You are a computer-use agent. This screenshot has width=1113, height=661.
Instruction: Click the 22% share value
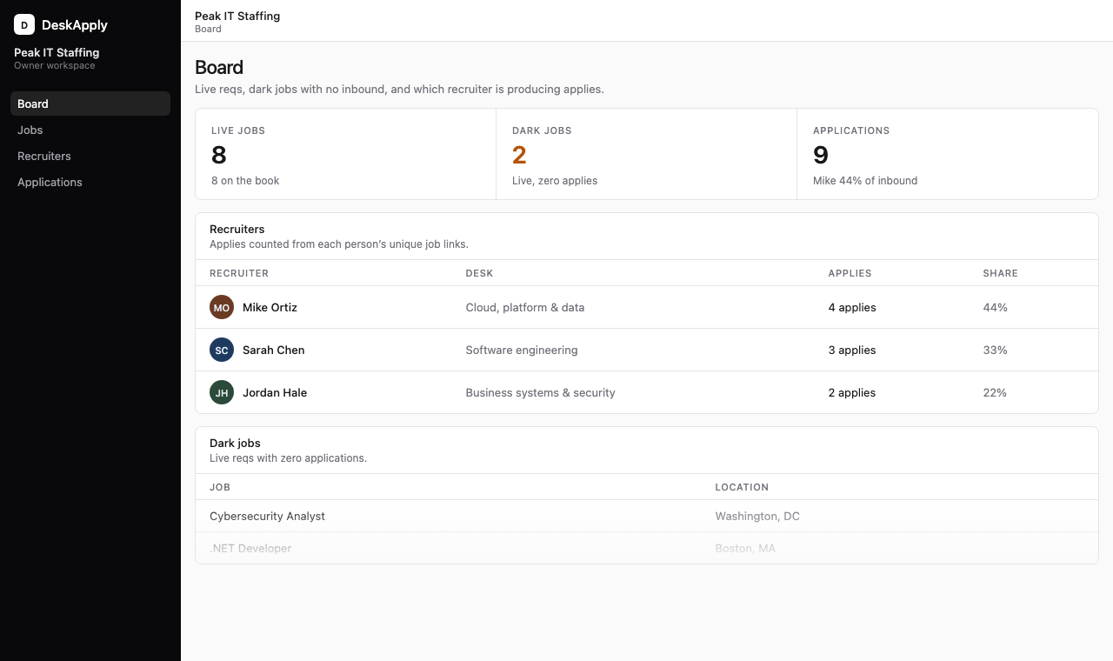(995, 392)
